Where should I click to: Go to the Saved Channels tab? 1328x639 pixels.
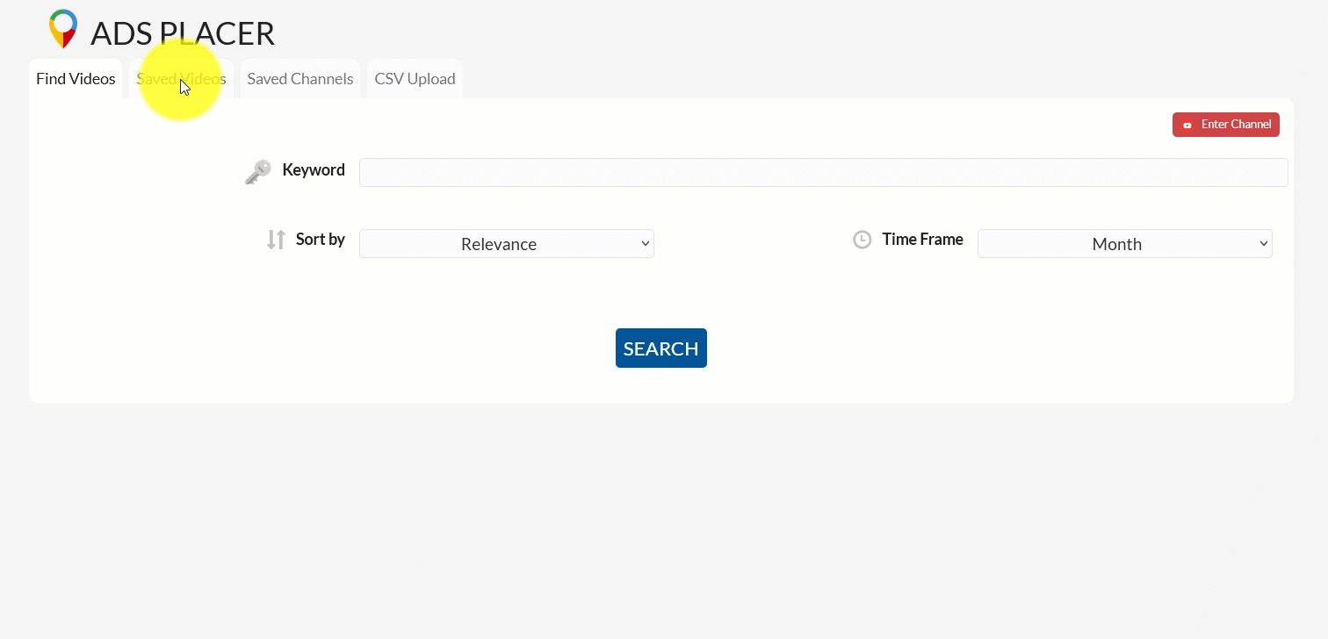coord(300,79)
